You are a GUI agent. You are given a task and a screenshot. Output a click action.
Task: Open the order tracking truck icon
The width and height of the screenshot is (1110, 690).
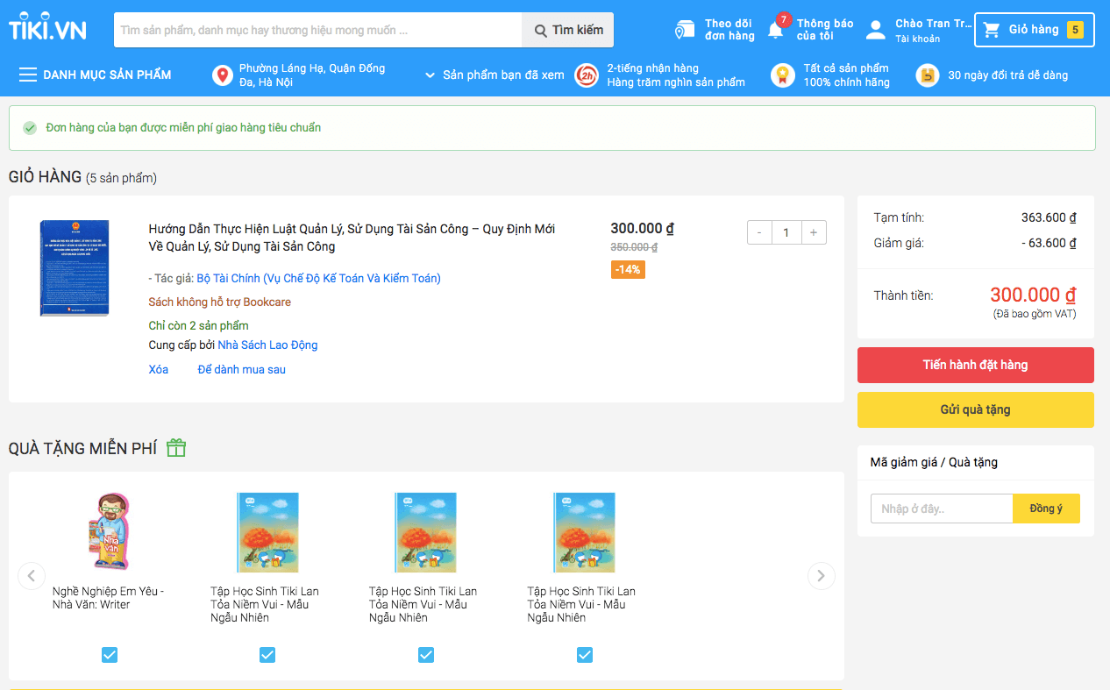pos(685,30)
